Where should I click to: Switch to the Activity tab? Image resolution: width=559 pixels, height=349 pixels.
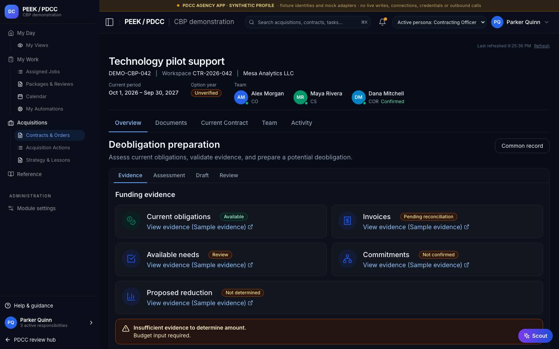point(302,123)
